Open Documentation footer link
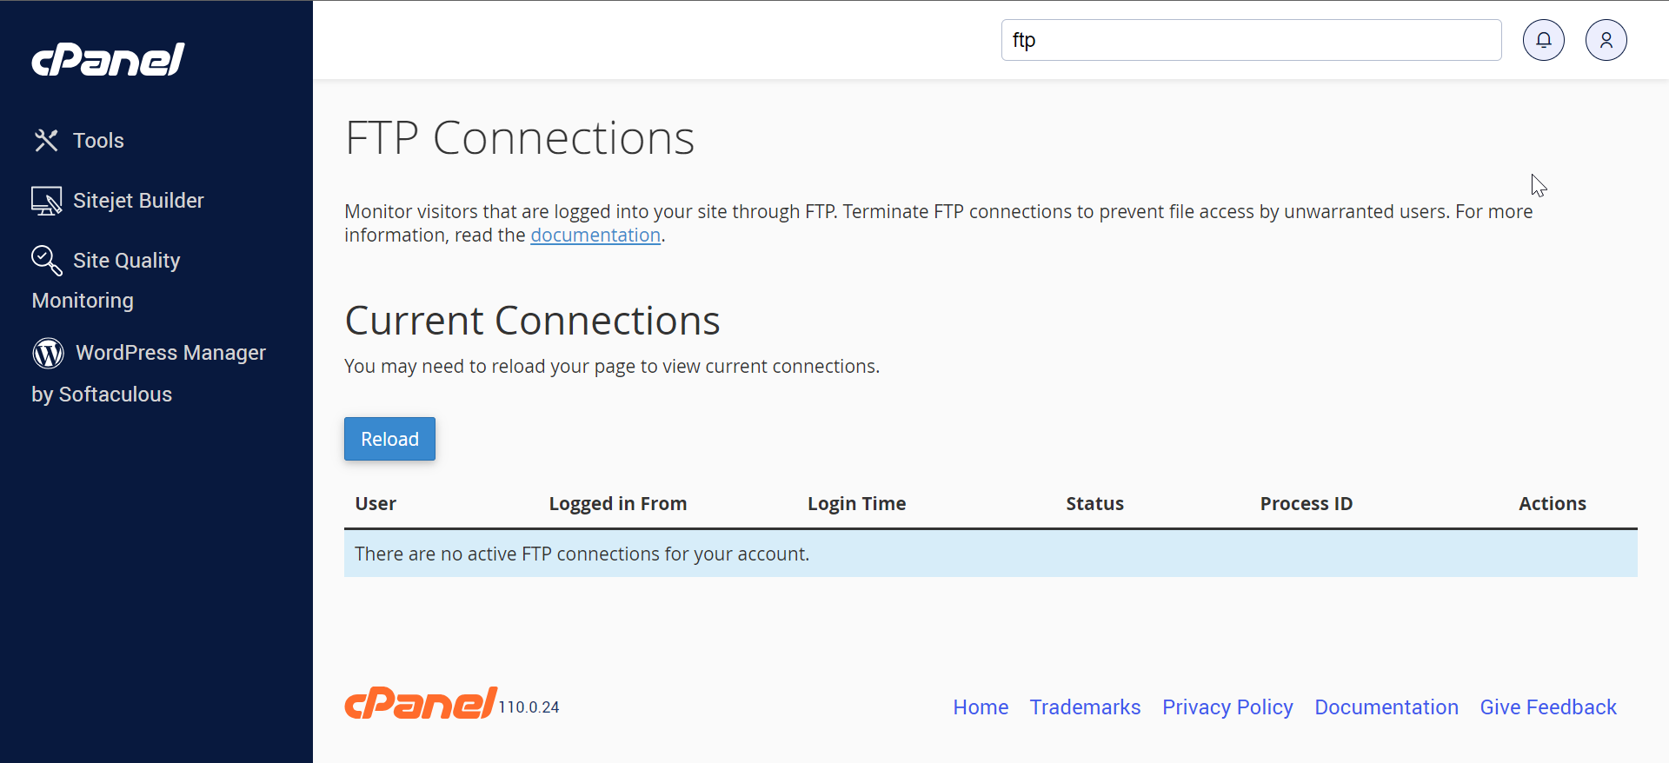 (x=1386, y=707)
